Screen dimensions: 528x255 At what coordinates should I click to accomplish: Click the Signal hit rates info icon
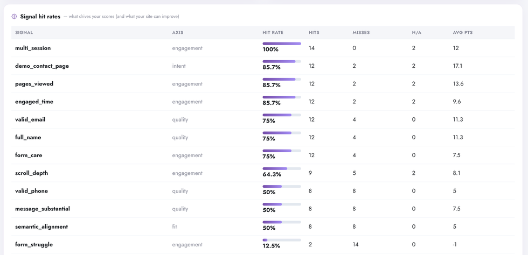pyautogui.click(x=14, y=16)
